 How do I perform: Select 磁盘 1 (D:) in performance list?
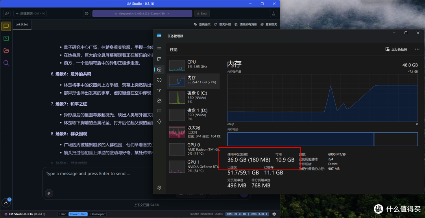(x=193, y=115)
